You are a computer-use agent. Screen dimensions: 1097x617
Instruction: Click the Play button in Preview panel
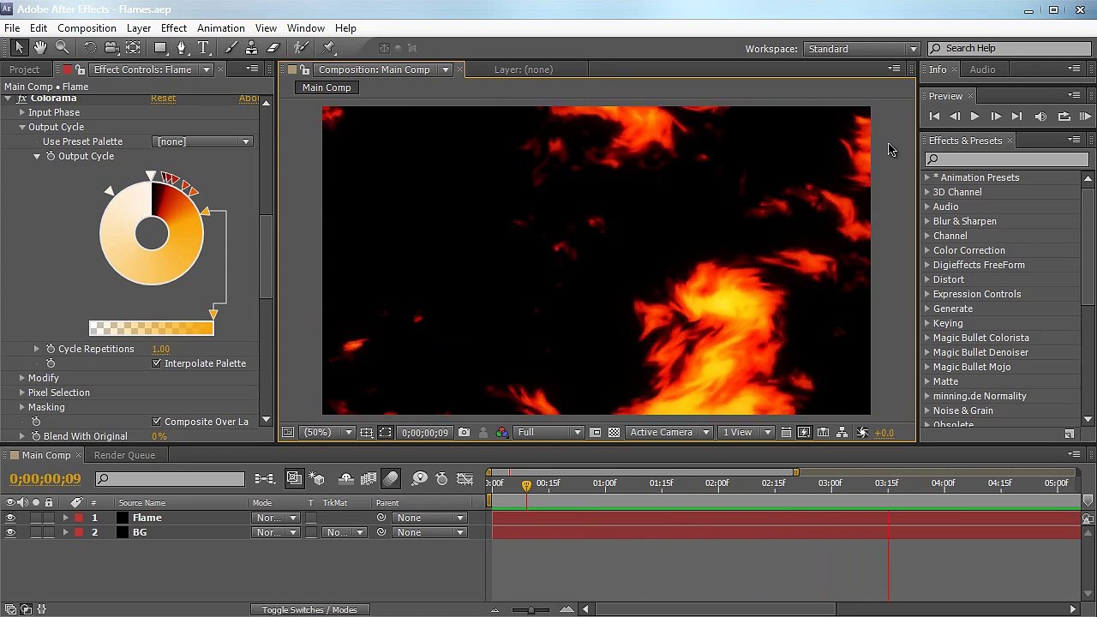974,117
